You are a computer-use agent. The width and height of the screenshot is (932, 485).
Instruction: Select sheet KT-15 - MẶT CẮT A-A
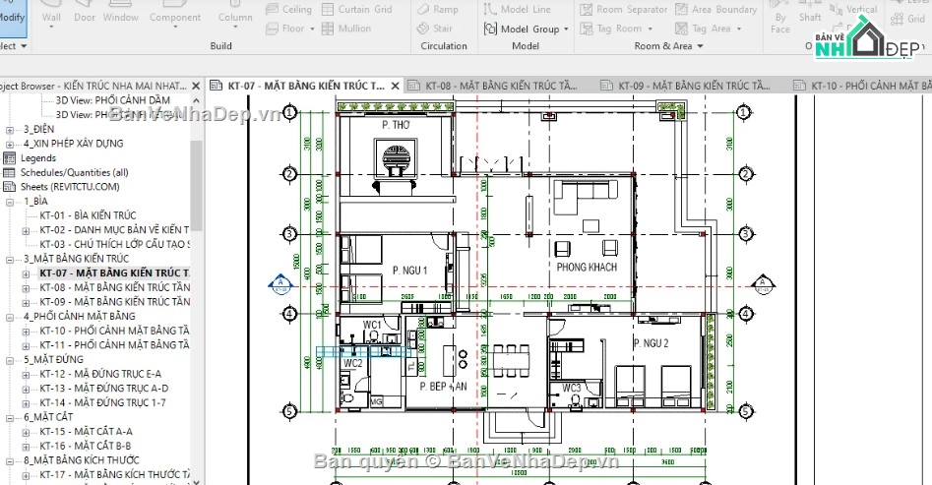tap(87, 432)
